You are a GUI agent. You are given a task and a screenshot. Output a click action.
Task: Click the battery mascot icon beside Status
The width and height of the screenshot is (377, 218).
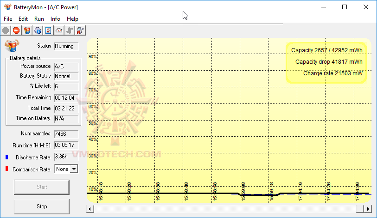[x=12, y=46]
